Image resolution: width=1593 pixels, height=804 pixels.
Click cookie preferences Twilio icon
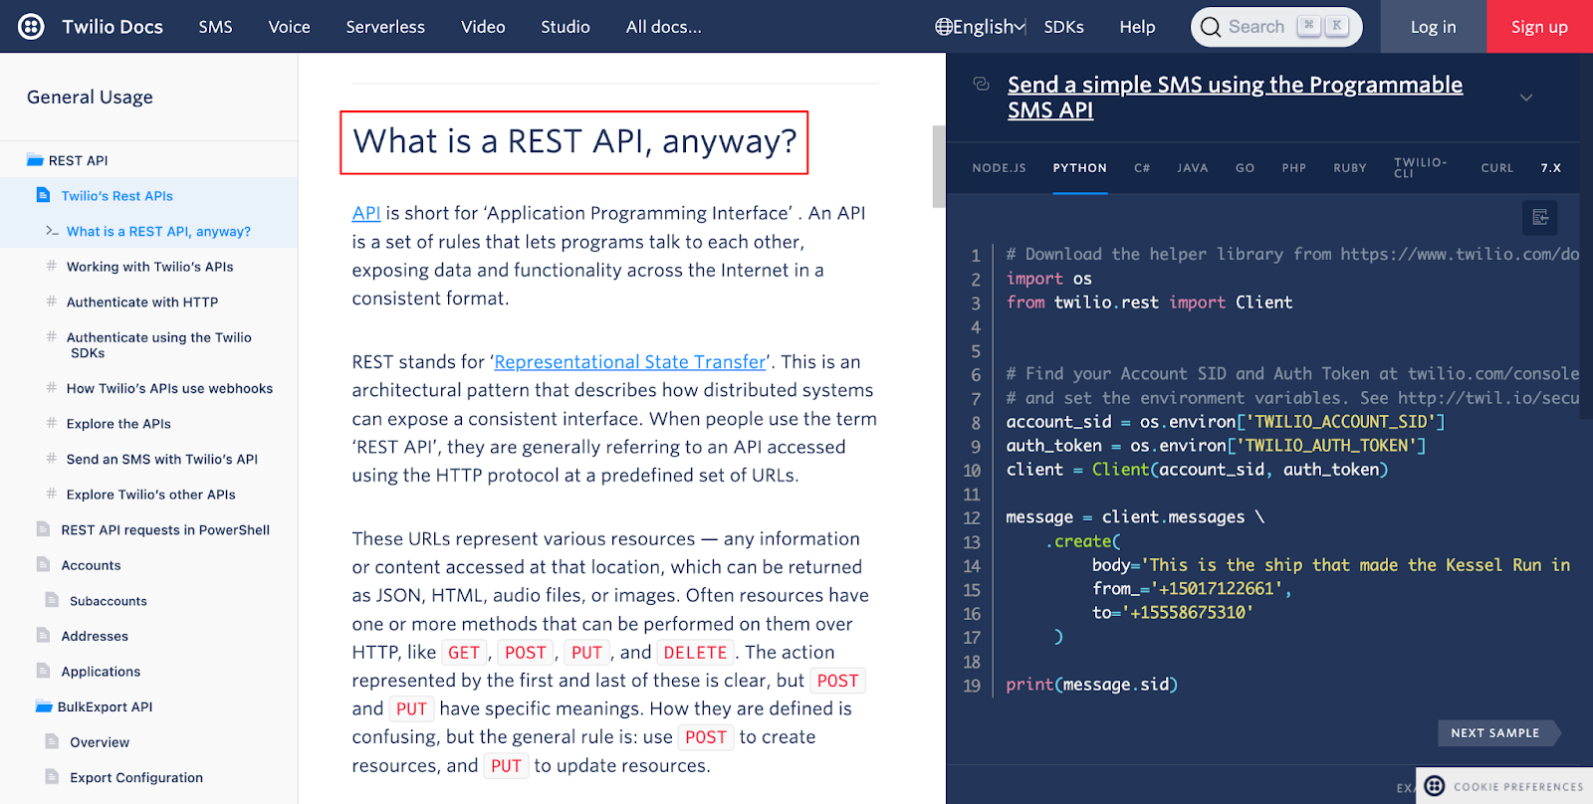click(x=1435, y=786)
